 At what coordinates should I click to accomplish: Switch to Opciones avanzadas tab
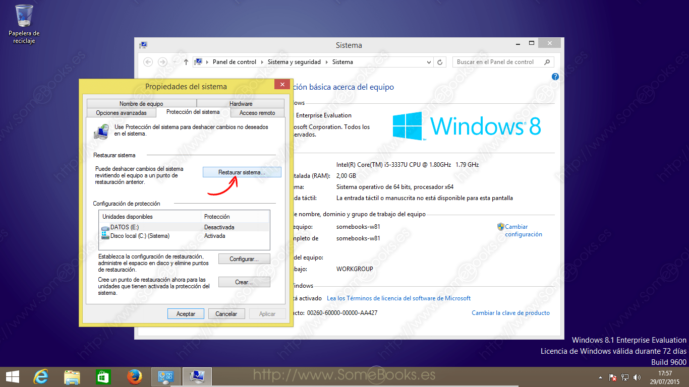click(121, 113)
